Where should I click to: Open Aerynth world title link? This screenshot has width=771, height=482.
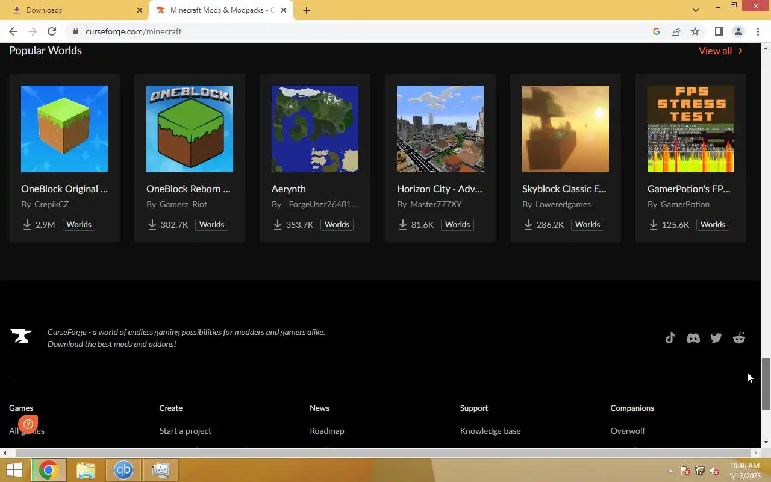click(289, 189)
